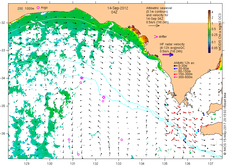Click the magenta 300-600m legend arrow
Viewport: 228px width, 167px height.
pyautogui.click(x=176, y=77)
